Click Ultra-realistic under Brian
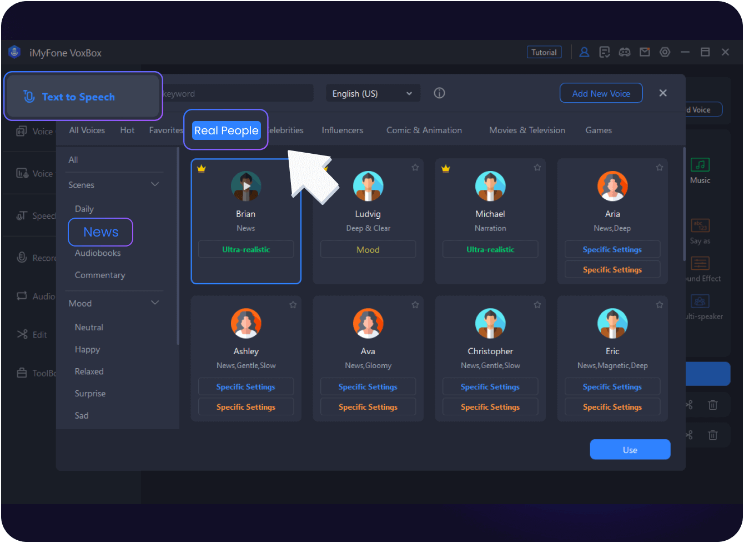The height and width of the screenshot is (543, 744). (x=246, y=249)
